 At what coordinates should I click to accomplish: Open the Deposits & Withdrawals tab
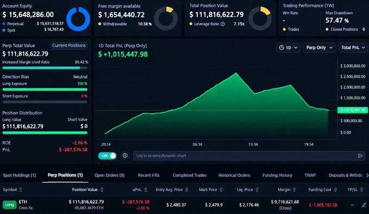(346, 175)
